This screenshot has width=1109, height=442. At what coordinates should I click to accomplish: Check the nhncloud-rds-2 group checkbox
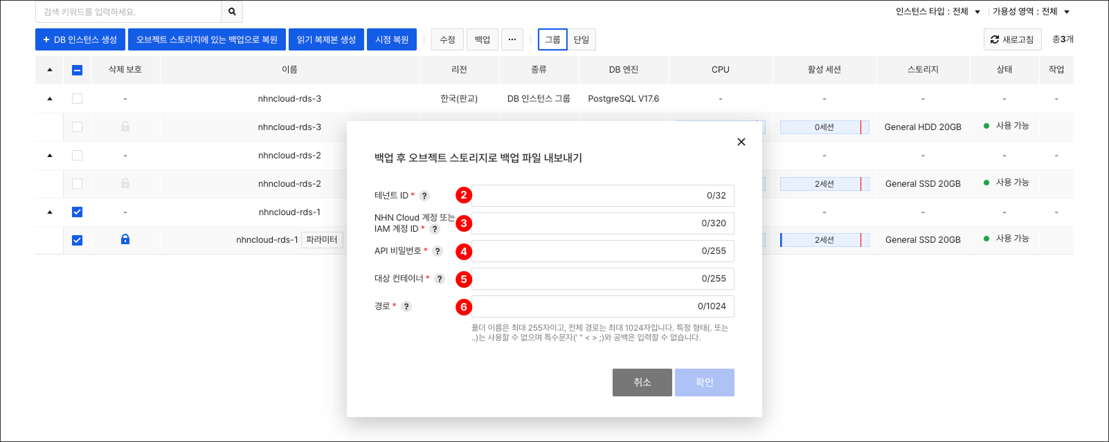click(x=77, y=156)
